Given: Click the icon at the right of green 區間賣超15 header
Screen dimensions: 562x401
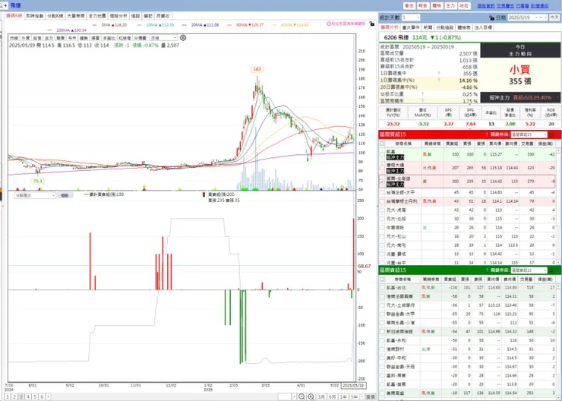Looking at the screenshot, I should click(551, 270).
